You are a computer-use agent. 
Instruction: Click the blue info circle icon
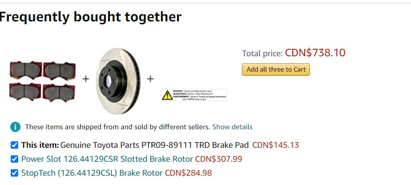(15, 127)
